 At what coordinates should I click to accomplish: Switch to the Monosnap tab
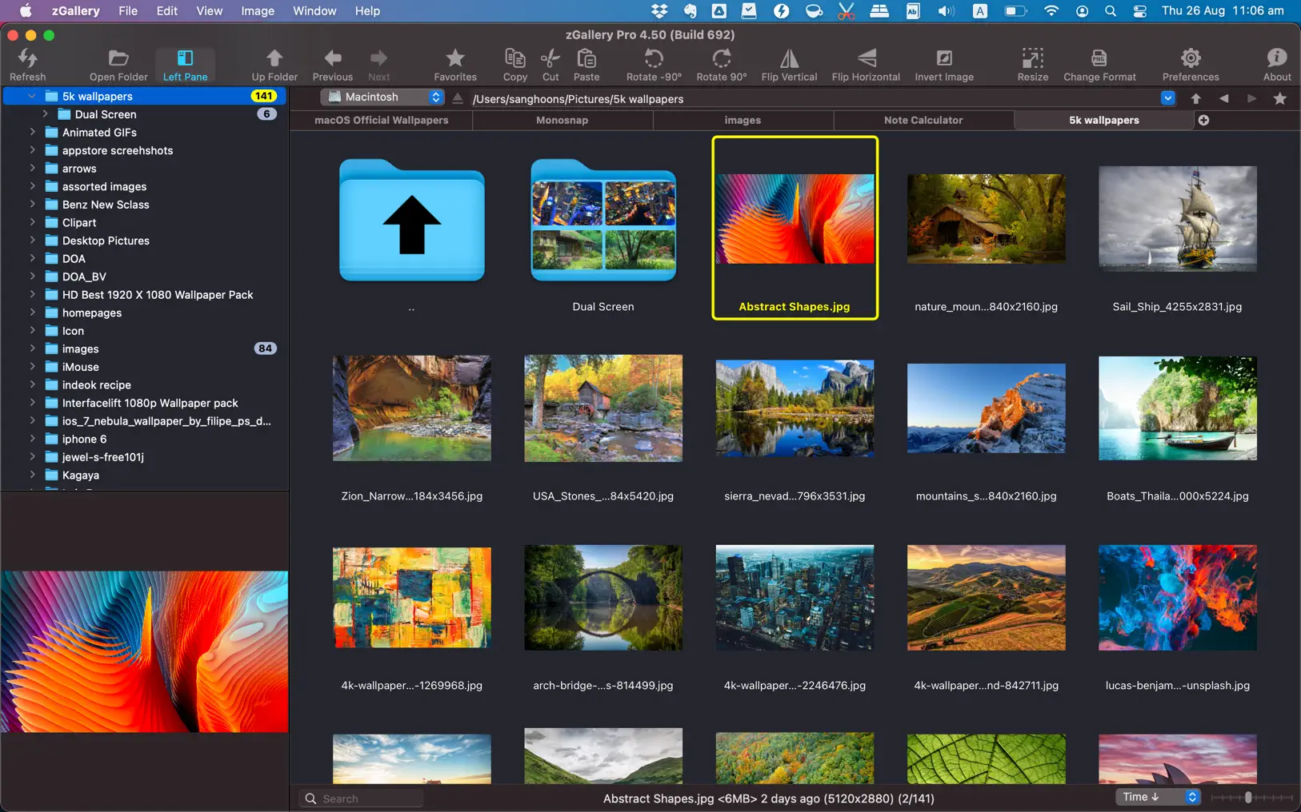click(x=562, y=120)
